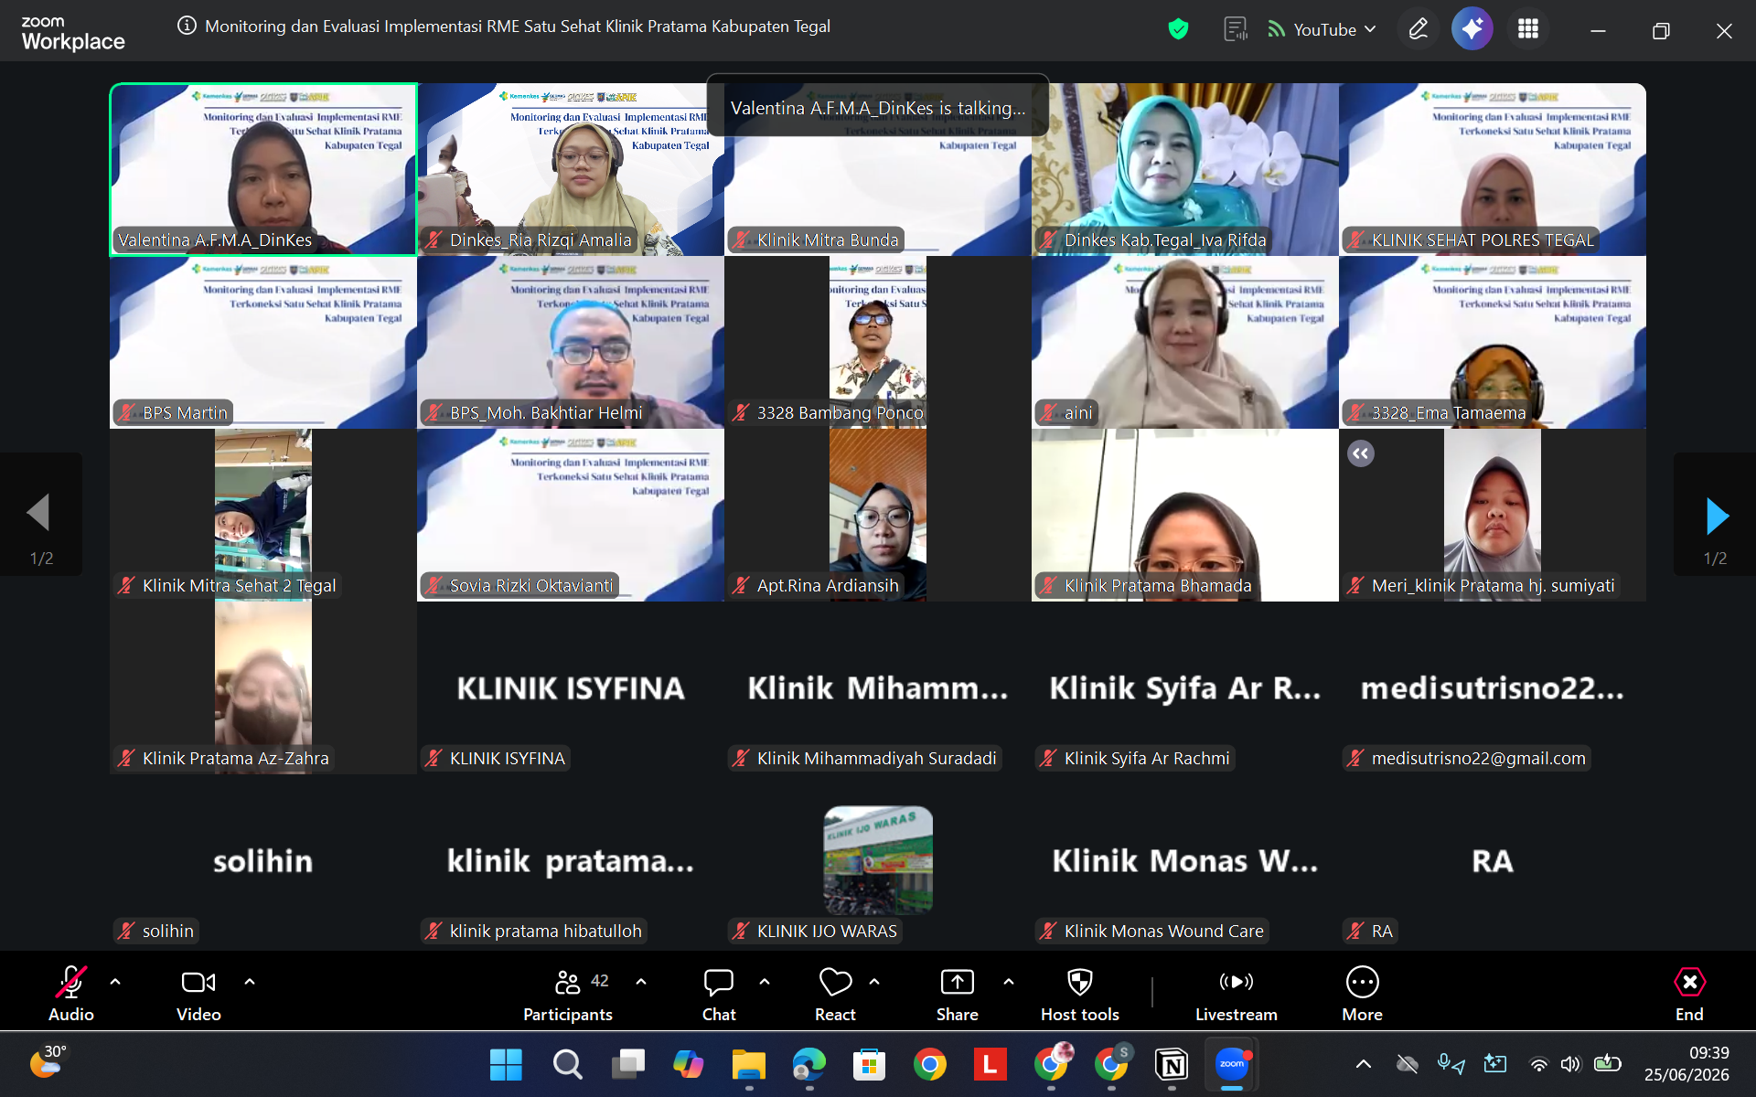Expand chat options caret

point(765,982)
